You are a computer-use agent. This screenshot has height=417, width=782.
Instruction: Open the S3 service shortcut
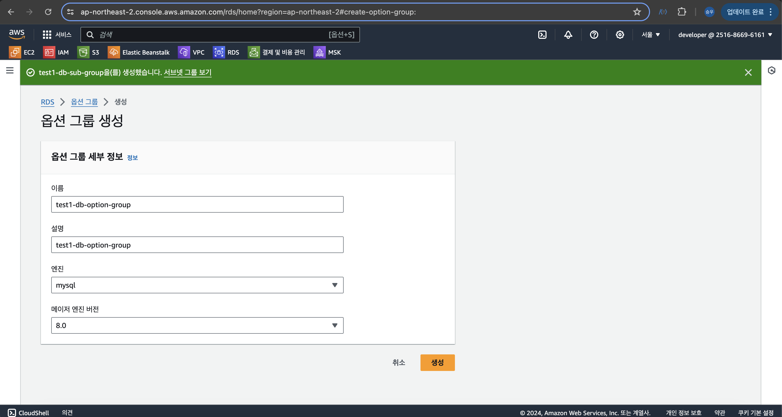pos(88,52)
